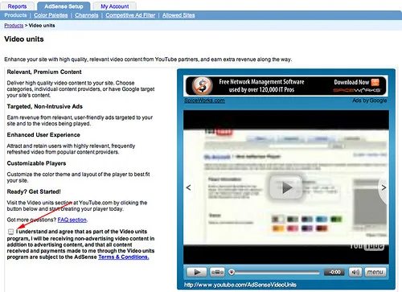Open the FAQ section link

pyautogui.click(x=72, y=220)
